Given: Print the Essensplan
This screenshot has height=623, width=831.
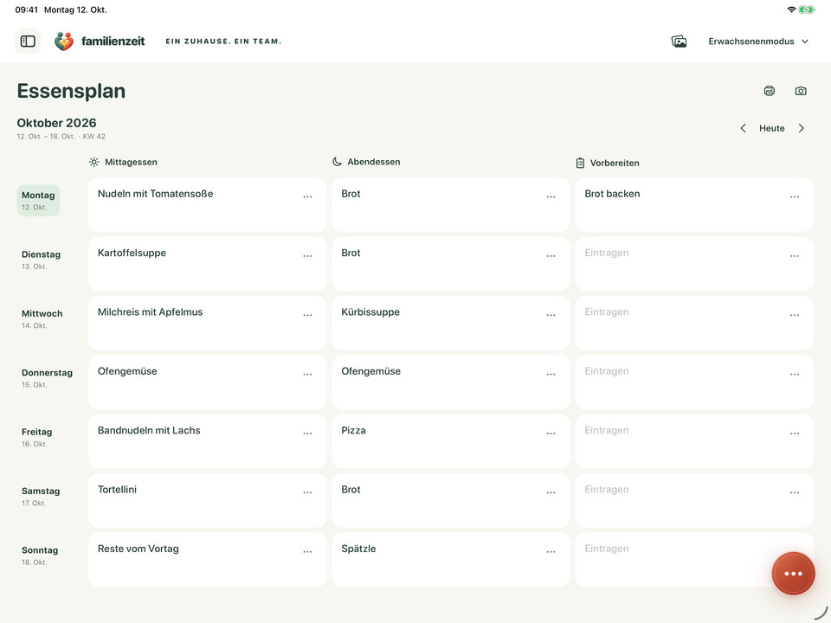Looking at the screenshot, I should 769,91.
